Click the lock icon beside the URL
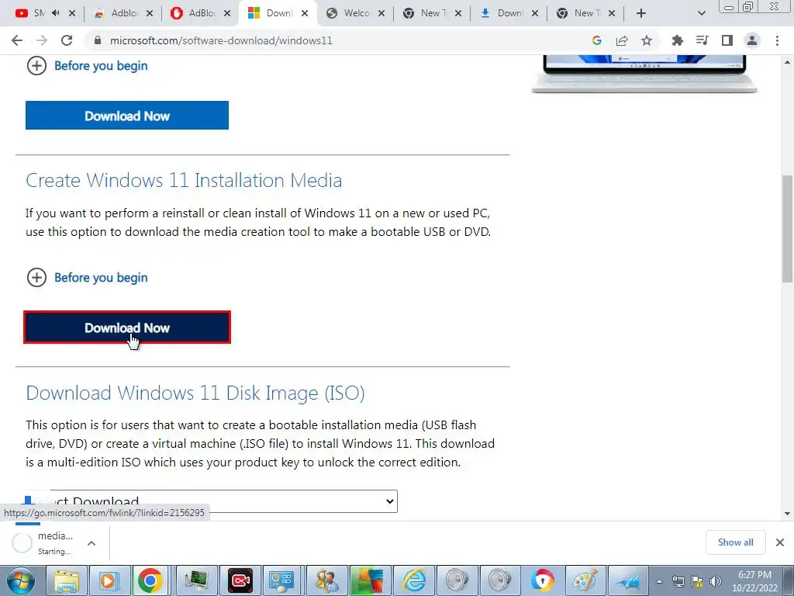Viewport: 794px width, 596px height. tap(98, 40)
